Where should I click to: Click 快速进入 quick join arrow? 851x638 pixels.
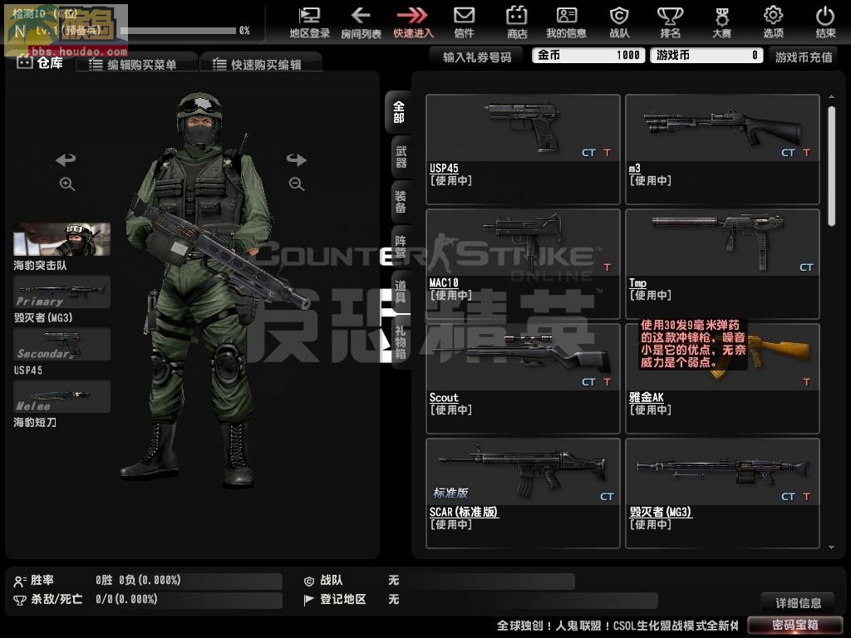412,22
